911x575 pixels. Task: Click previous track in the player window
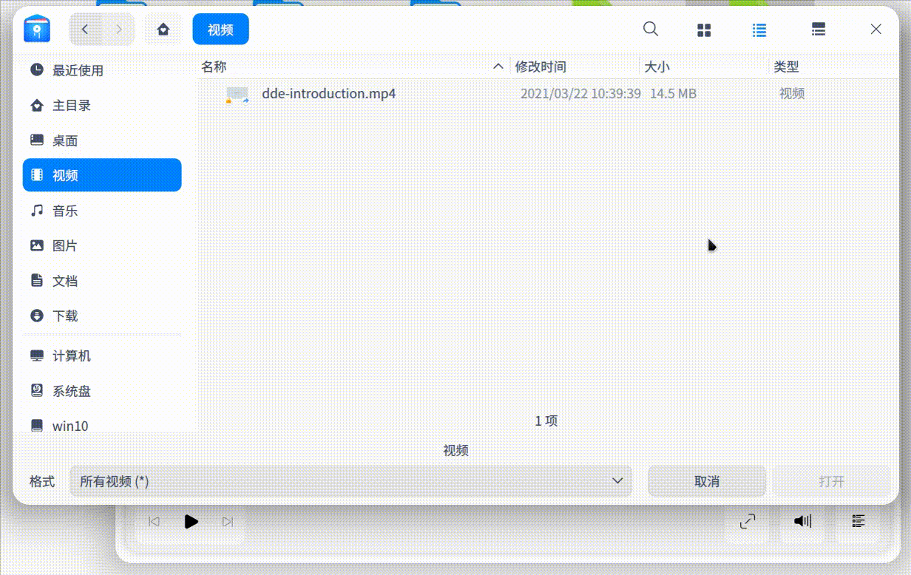coord(154,522)
